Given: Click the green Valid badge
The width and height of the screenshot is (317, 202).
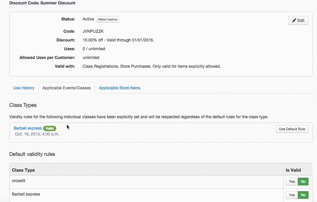Looking at the screenshot, I should pos(50,128).
